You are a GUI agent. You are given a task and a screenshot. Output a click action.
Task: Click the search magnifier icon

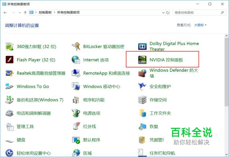[x=222, y=13]
